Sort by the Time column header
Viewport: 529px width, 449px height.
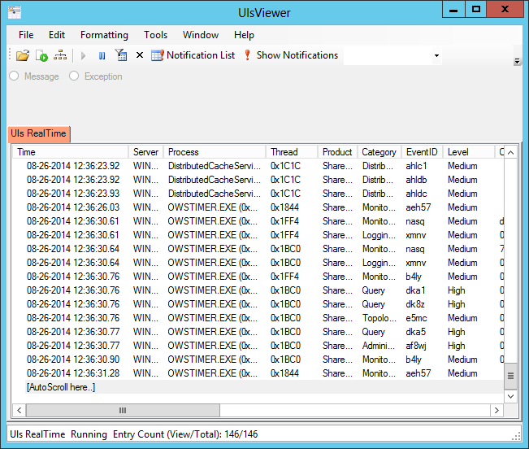pyautogui.click(x=70, y=152)
